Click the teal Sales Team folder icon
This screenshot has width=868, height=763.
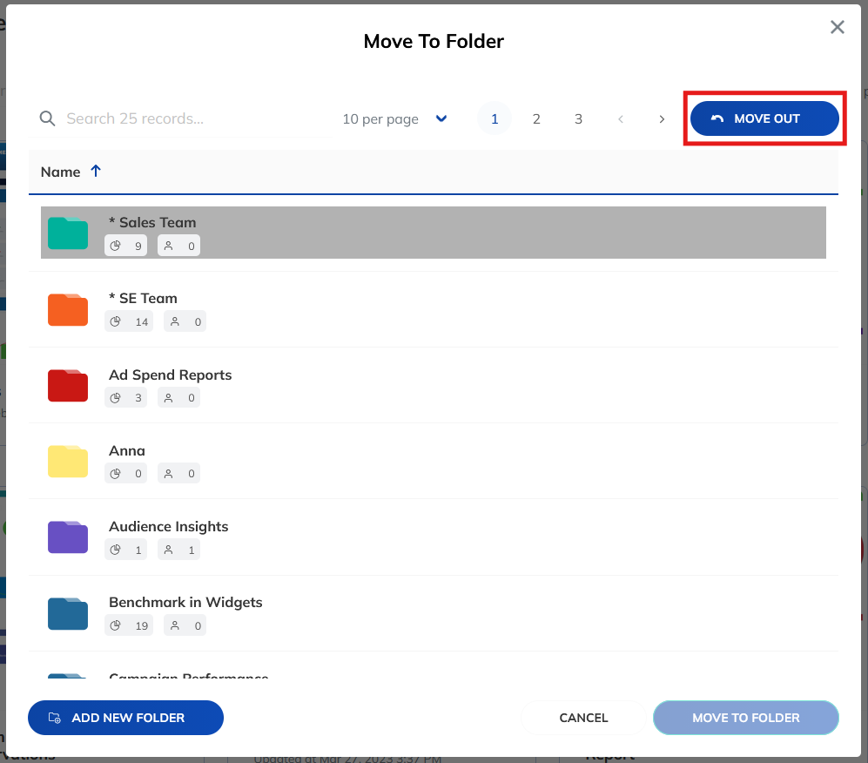coord(68,233)
